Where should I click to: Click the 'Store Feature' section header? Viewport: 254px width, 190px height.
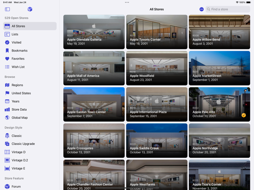[x=14, y=178]
